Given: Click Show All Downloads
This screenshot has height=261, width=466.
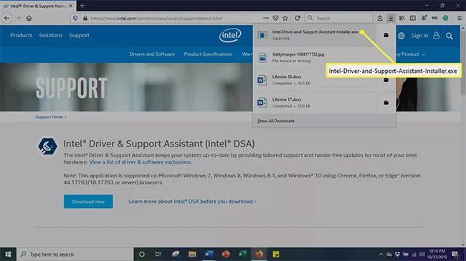Looking at the screenshot, I should [x=276, y=121].
